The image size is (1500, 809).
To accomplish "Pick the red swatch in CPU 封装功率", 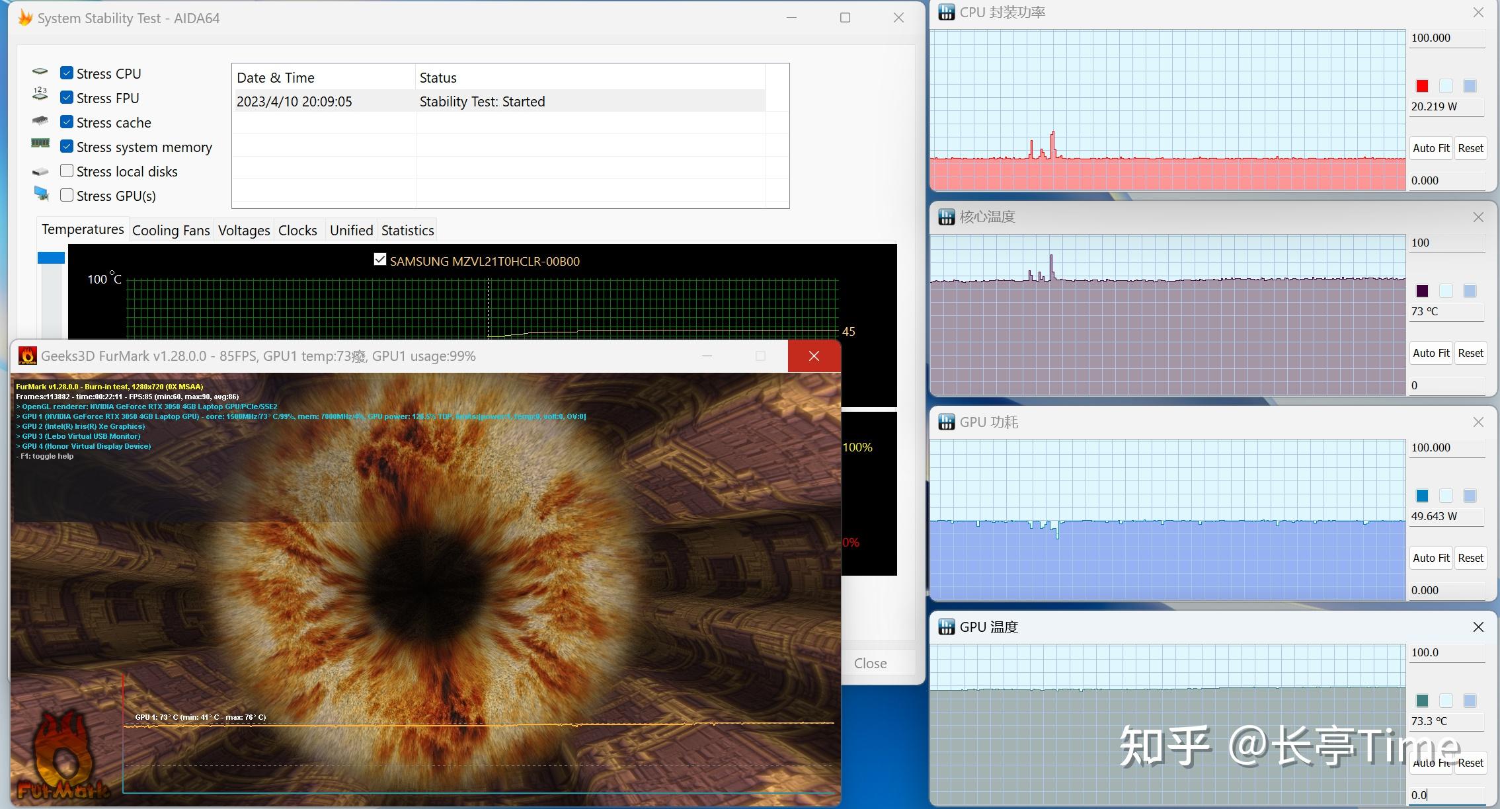I will [x=1422, y=86].
